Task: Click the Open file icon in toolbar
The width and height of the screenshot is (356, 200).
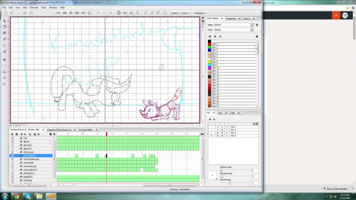Action: coord(12,13)
